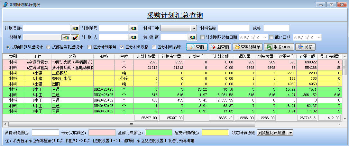
Task: Click the lookup icon beside 计划单号 field
Action: pos(133,28)
